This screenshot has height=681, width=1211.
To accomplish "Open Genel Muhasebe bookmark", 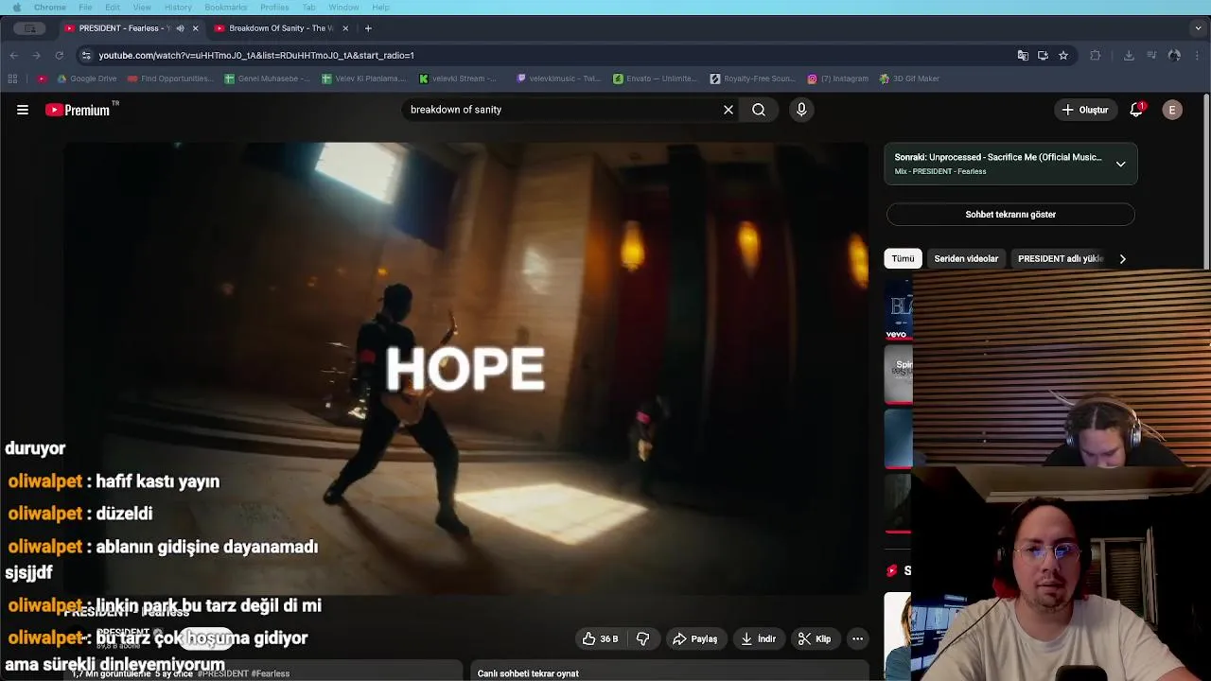I will pyautogui.click(x=267, y=79).
